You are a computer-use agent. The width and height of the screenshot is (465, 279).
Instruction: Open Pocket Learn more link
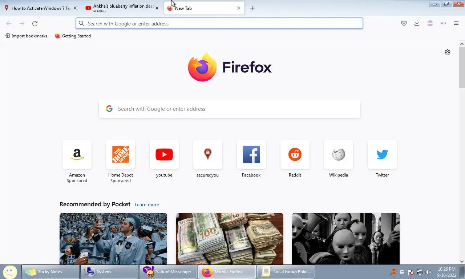tap(147, 205)
